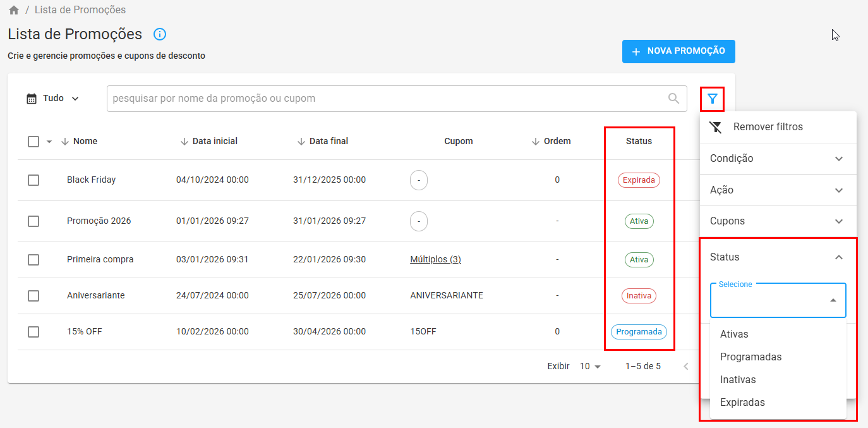Open the info icon beside Lista de Promoções
The width and height of the screenshot is (868, 428).
tap(160, 34)
